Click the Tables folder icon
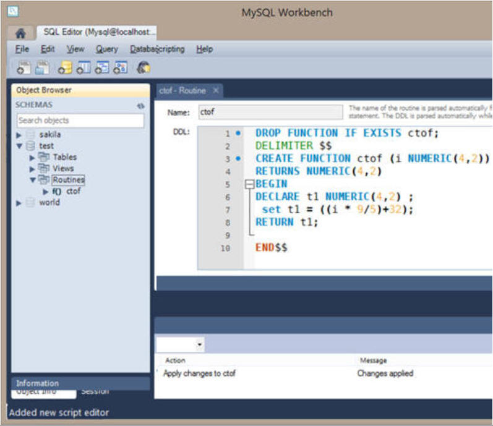 (44, 157)
